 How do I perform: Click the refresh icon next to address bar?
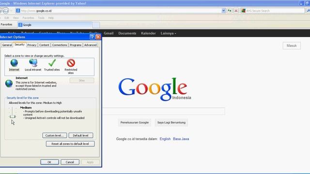[x=229, y=11]
